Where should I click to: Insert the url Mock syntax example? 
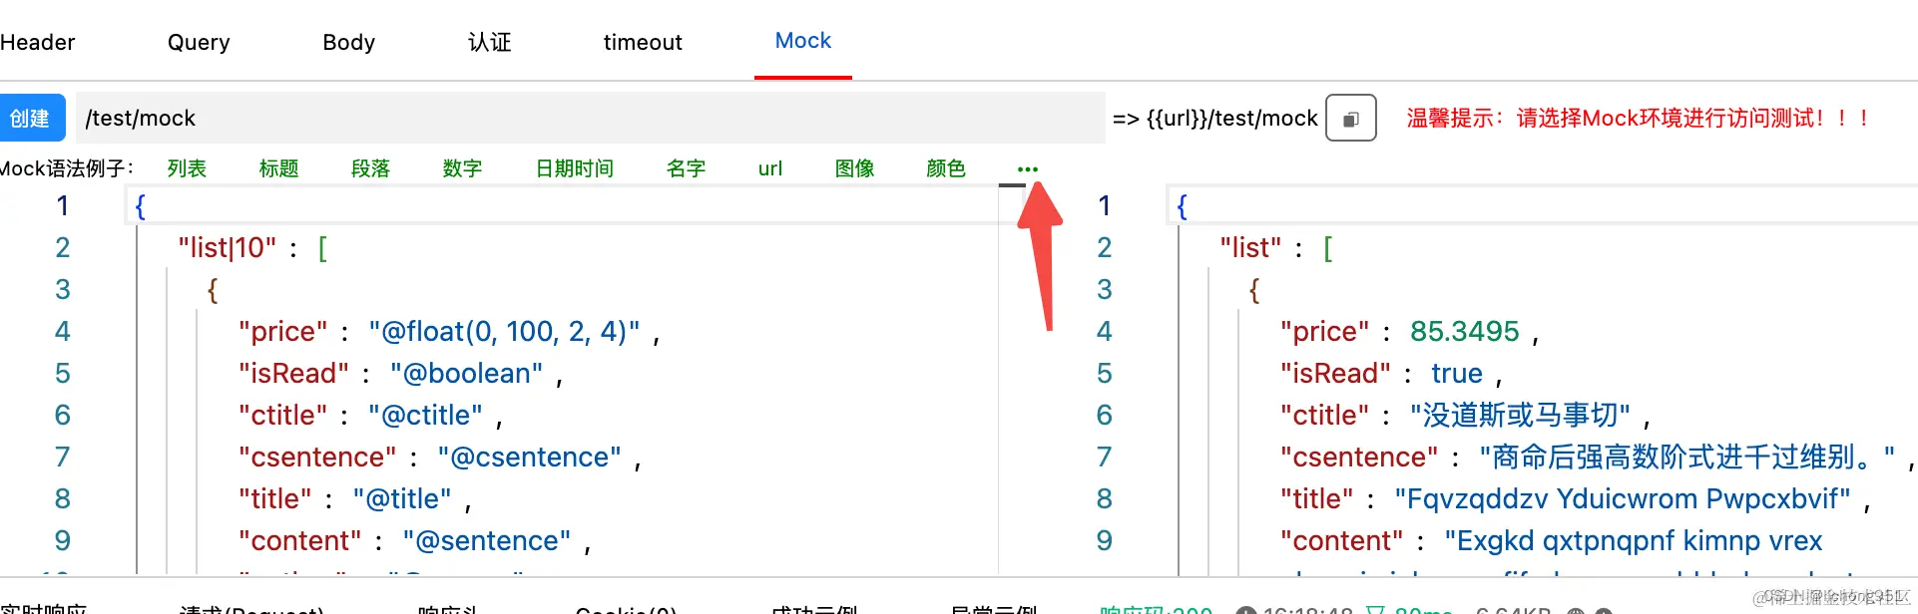pyautogui.click(x=770, y=168)
